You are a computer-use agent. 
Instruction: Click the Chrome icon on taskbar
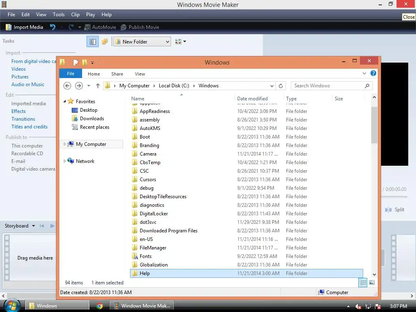(100, 306)
